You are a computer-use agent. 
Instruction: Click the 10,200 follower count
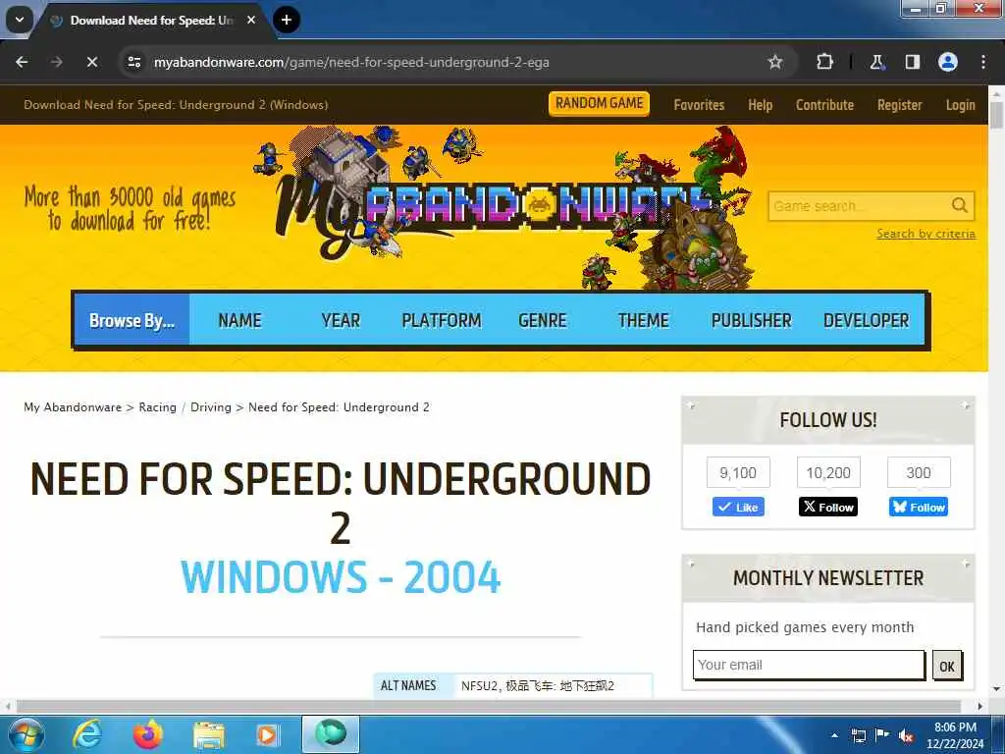point(828,472)
